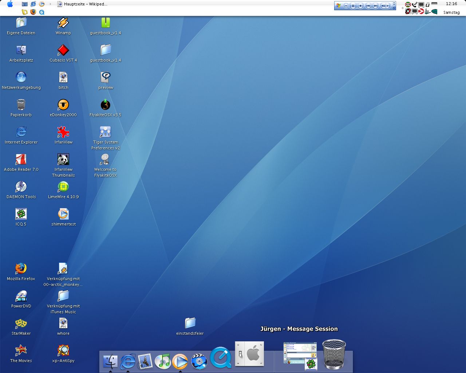Click Windows Media Player quick launch icon
Viewport: 466px width, 373px height.
(x=42, y=4)
